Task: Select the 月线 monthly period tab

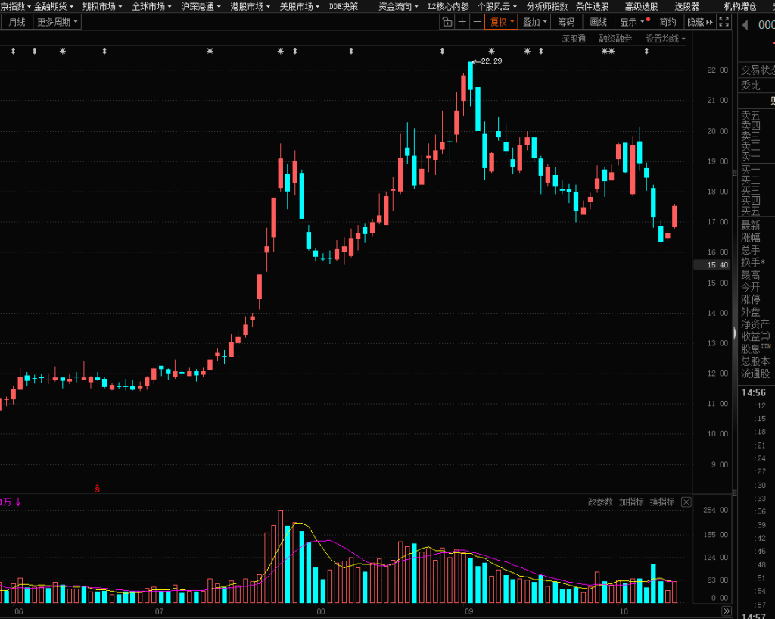Action: pos(16,22)
